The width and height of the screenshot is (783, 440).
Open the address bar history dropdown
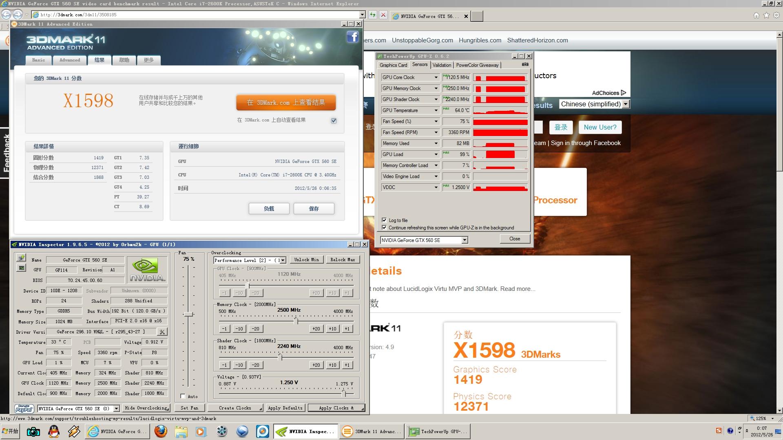click(362, 15)
